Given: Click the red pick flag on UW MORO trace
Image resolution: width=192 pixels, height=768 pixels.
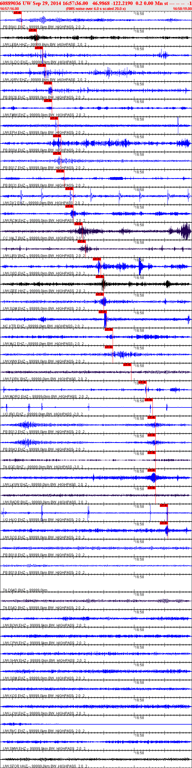Looking at the screenshot, I should pyautogui.click(x=142, y=382).
